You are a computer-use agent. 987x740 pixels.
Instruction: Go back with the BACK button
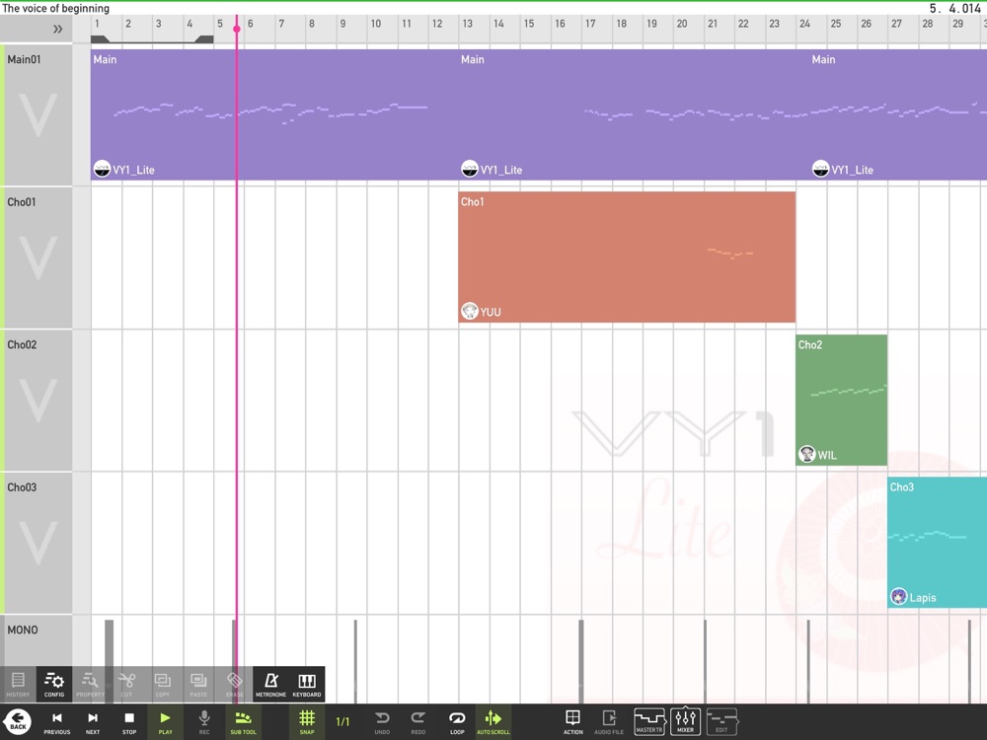click(18, 721)
